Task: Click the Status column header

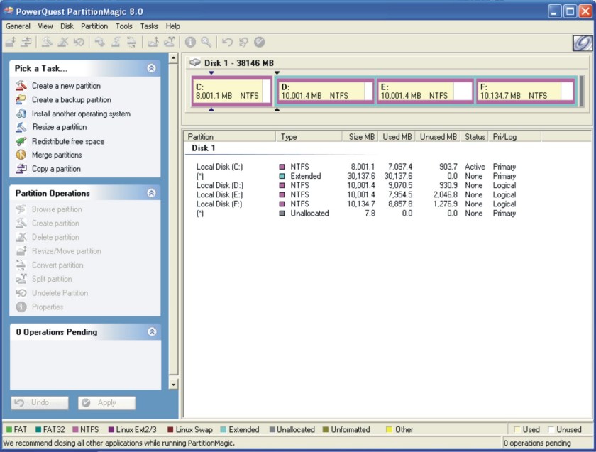Action: point(475,137)
